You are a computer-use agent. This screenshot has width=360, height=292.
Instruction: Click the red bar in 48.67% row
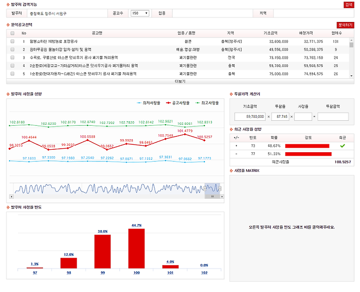pos(307,146)
